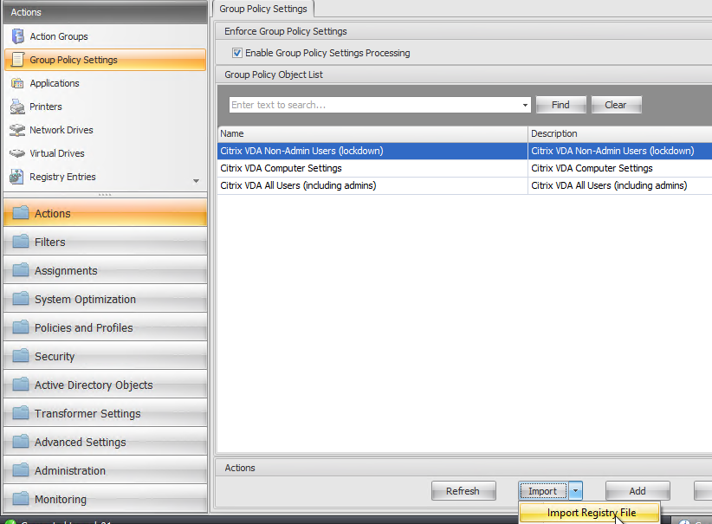Open the Printers icon

click(17, 107)
